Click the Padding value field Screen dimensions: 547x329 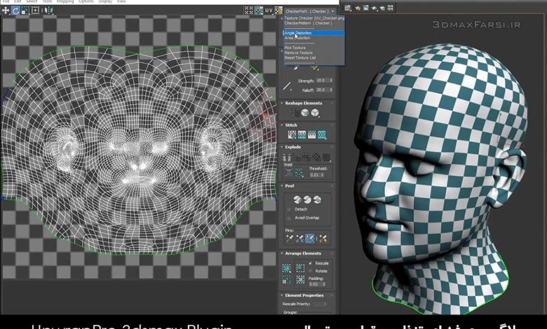click(315, 283)
